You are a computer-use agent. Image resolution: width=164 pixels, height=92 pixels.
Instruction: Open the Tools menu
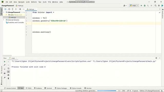(x=45, y=2)
